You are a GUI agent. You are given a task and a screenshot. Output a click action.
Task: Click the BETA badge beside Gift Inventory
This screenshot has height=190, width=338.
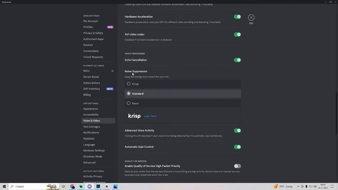click(x=110, y=89)
